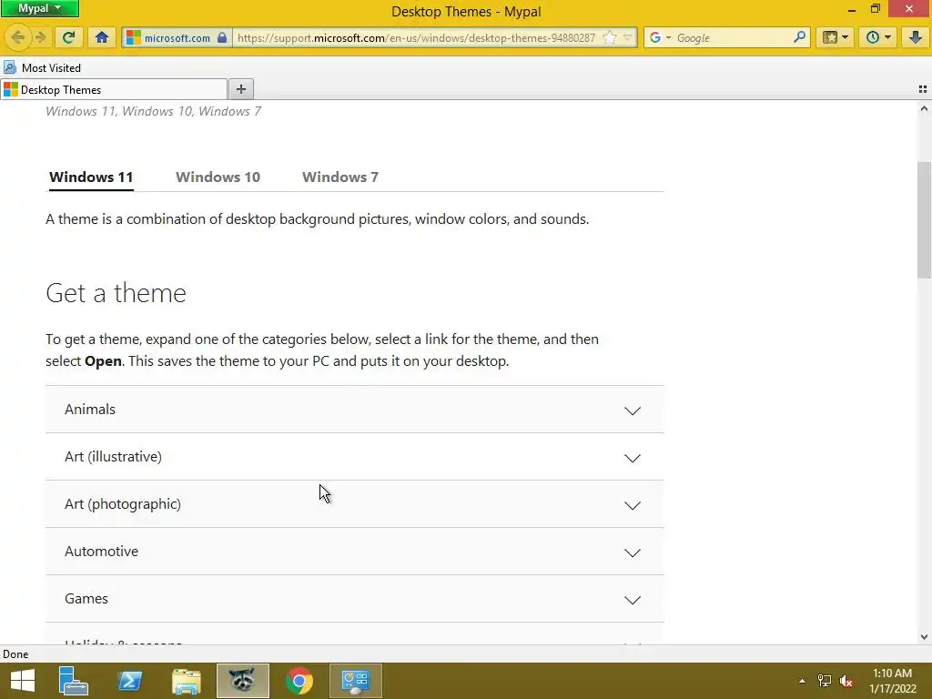Open the Mypal application menu
The height and width of the screenshot is (699, 932).
pos(39,8)
